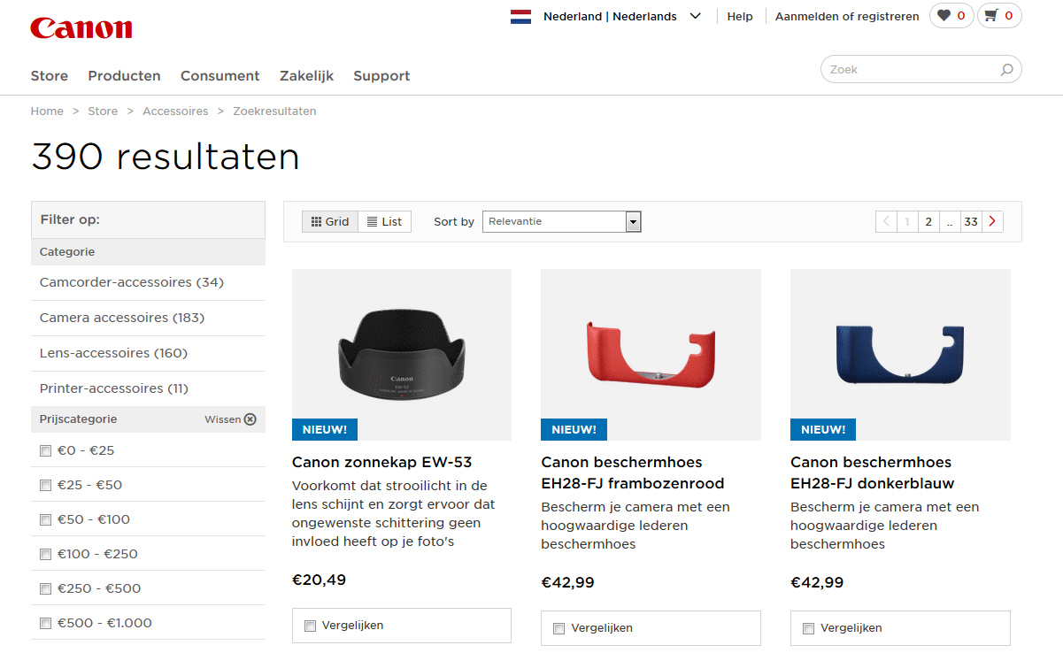The height and width of the screenshot is (653, 1063).
Task: Click Aanmelden of registreren link
Action: click(847, 17)
